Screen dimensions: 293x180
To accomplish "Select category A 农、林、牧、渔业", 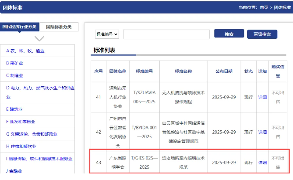I will (x=25, y=51).
